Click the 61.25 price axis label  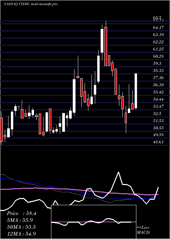tap(158, 49)
